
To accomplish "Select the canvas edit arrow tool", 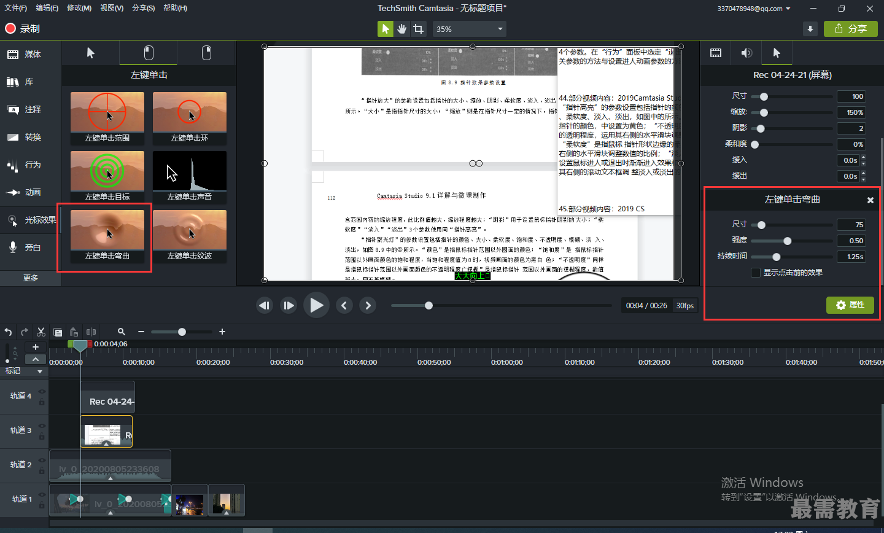I will pos(385,29).
